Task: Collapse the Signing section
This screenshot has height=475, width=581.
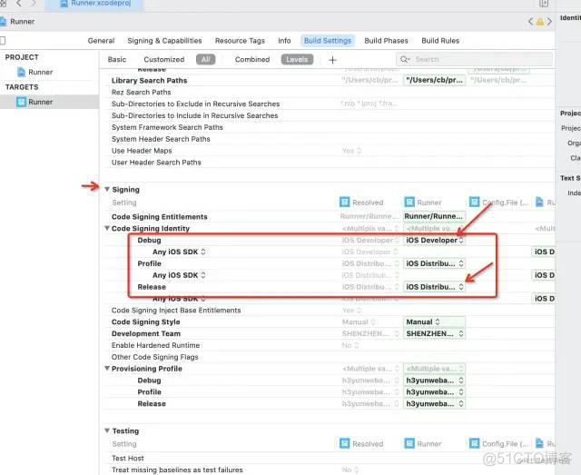Action: (x=107, y=189)
